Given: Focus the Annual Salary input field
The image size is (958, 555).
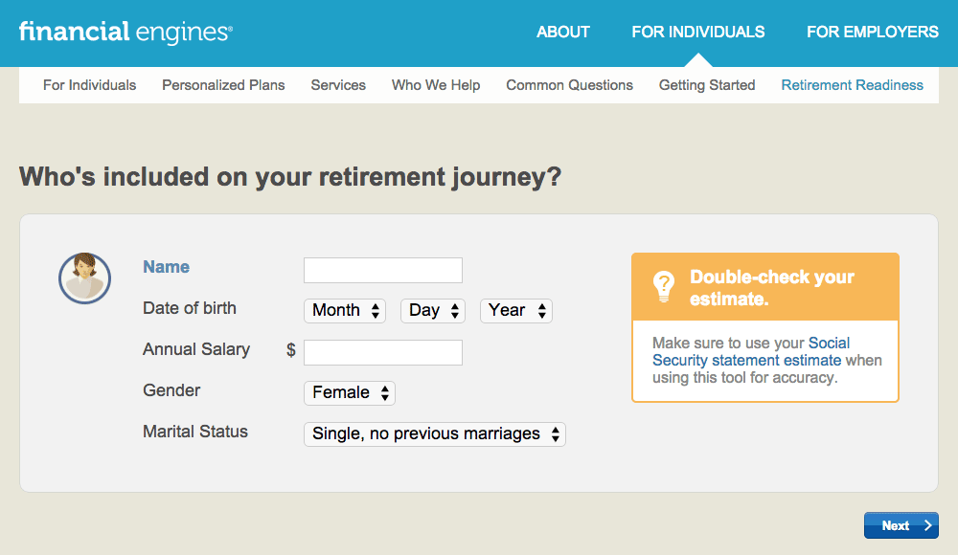Looking at the screenshot, I should pos(383,352).
